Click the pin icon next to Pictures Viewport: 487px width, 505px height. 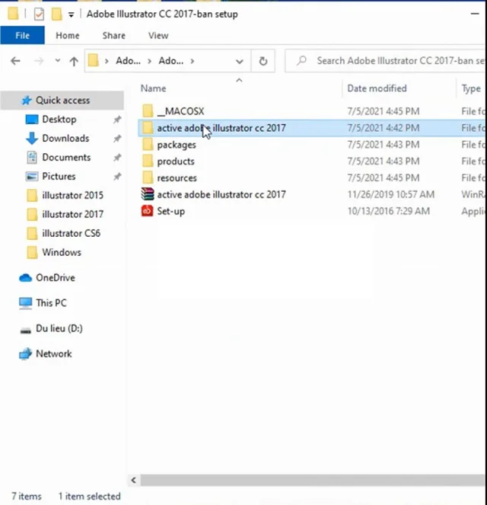pos(117,177)
